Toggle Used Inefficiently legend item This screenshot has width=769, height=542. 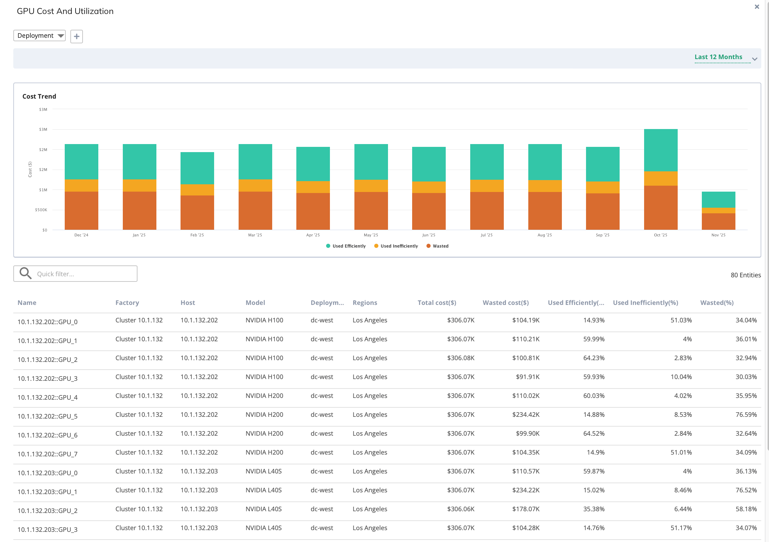[399, 246]
